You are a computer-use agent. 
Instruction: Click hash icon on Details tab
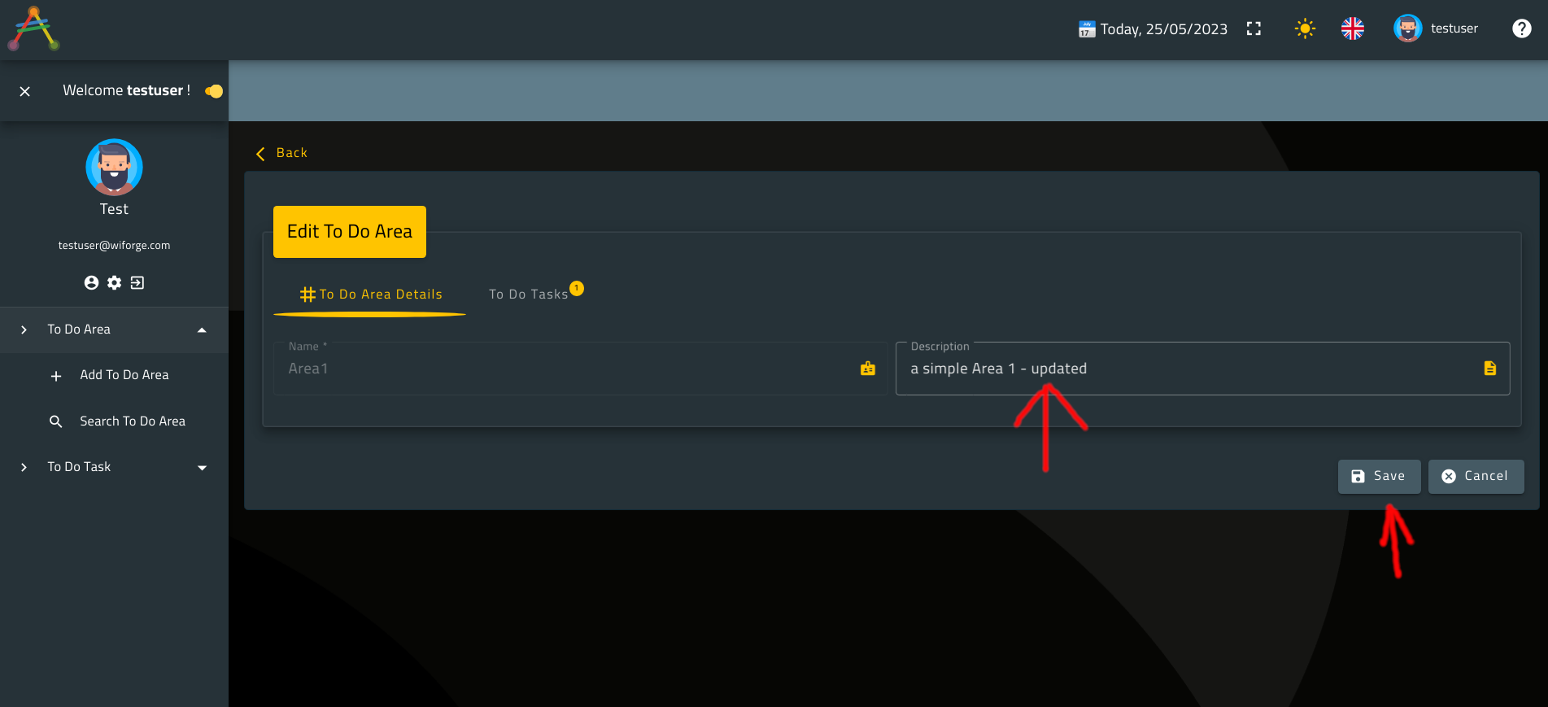[307, 295]
